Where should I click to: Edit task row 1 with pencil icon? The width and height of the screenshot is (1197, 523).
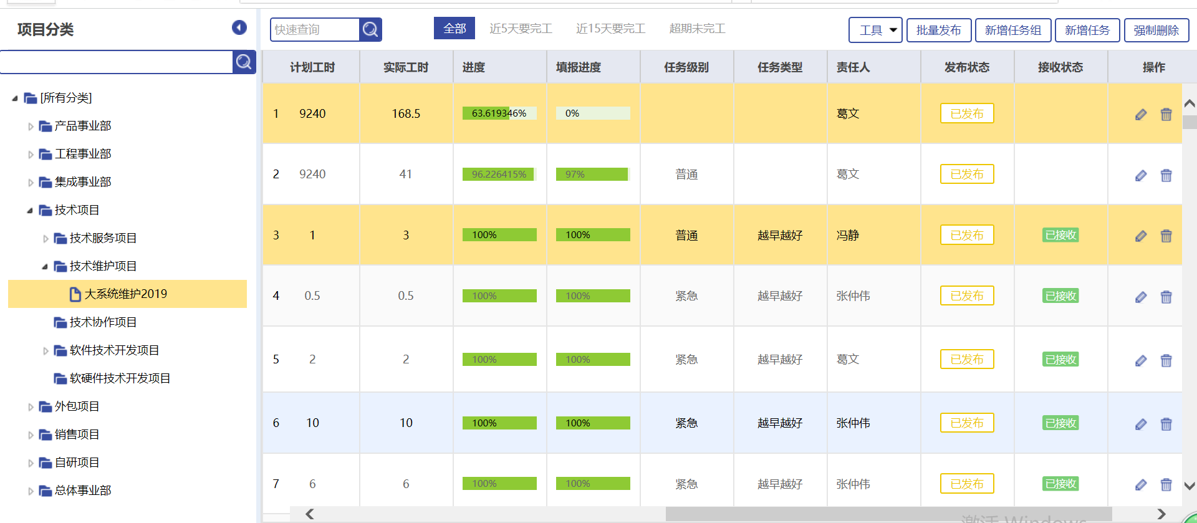tap(1141, 114)
